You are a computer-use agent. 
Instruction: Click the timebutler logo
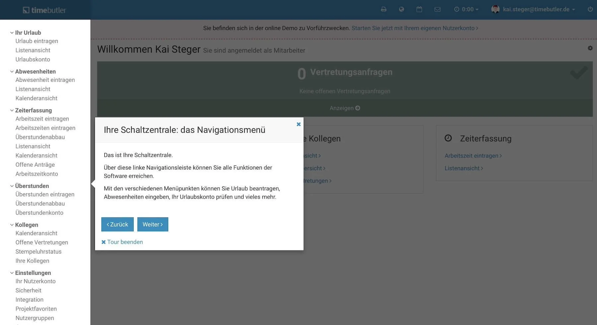click(x=44, y=10)
